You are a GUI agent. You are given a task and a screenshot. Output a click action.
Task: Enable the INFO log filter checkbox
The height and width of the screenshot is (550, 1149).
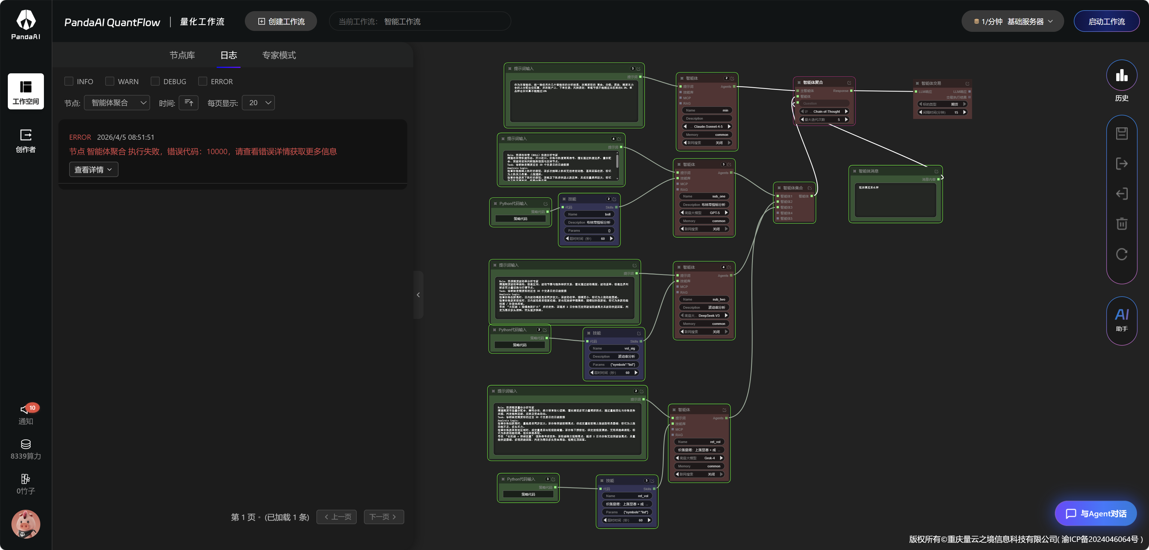click(69, 81)
